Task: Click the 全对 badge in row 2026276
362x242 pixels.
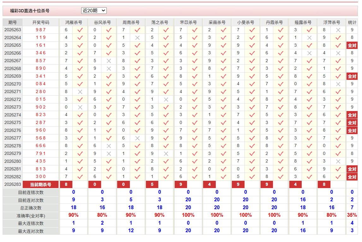Action: tap(352, 131)
